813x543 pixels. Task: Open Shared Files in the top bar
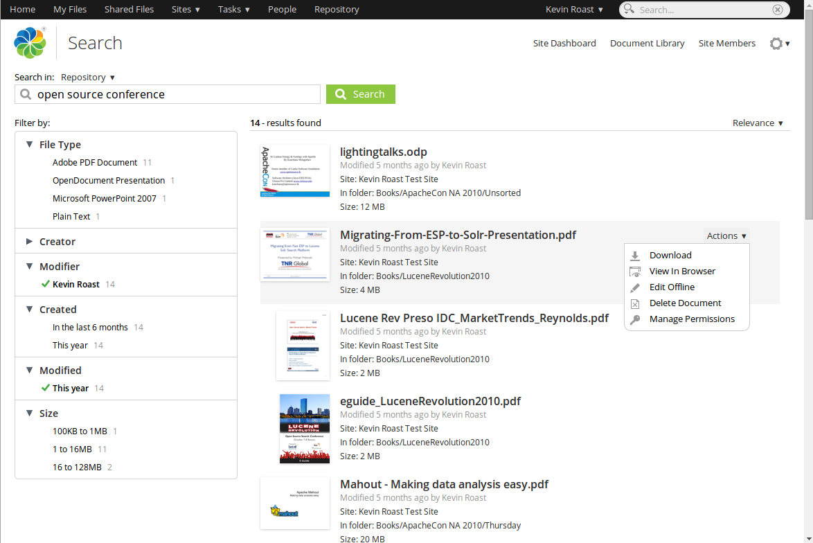pyautogui.click(x=129, y=9)
